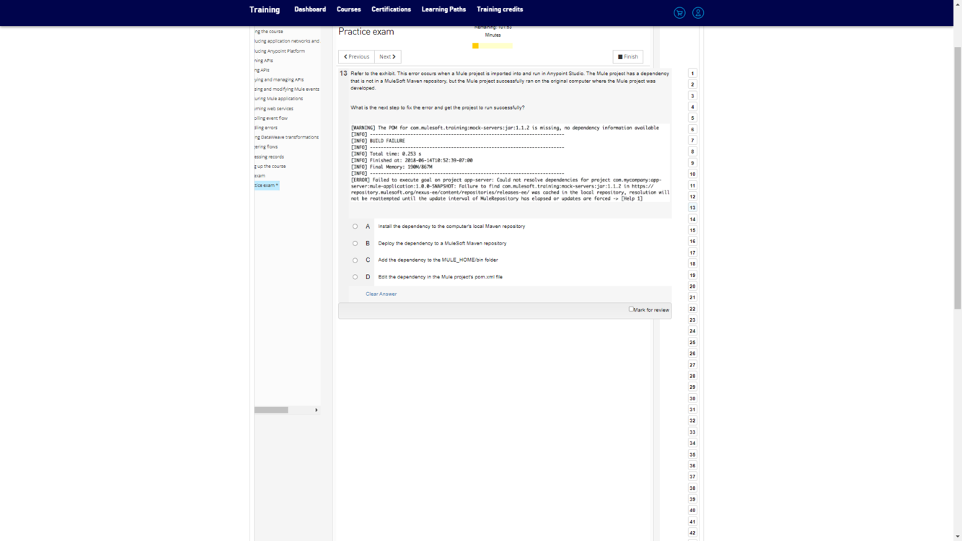Jump to question 7
Screen dimensions: 962x541
point(692,141)
